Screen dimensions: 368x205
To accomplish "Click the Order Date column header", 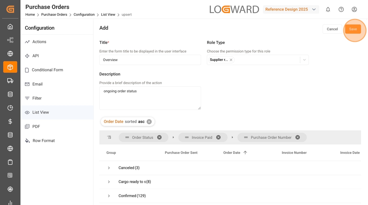I will coord(232,153).
